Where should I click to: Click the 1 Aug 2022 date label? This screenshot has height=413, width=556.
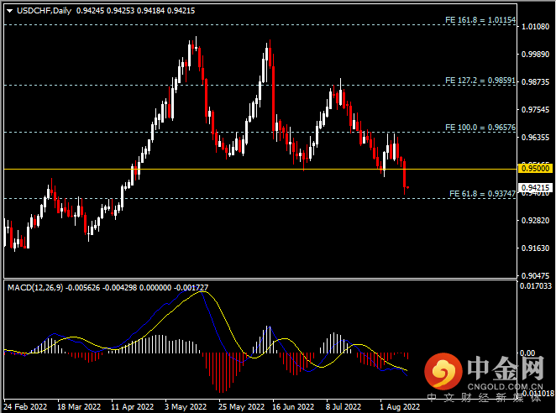(400, 406)
